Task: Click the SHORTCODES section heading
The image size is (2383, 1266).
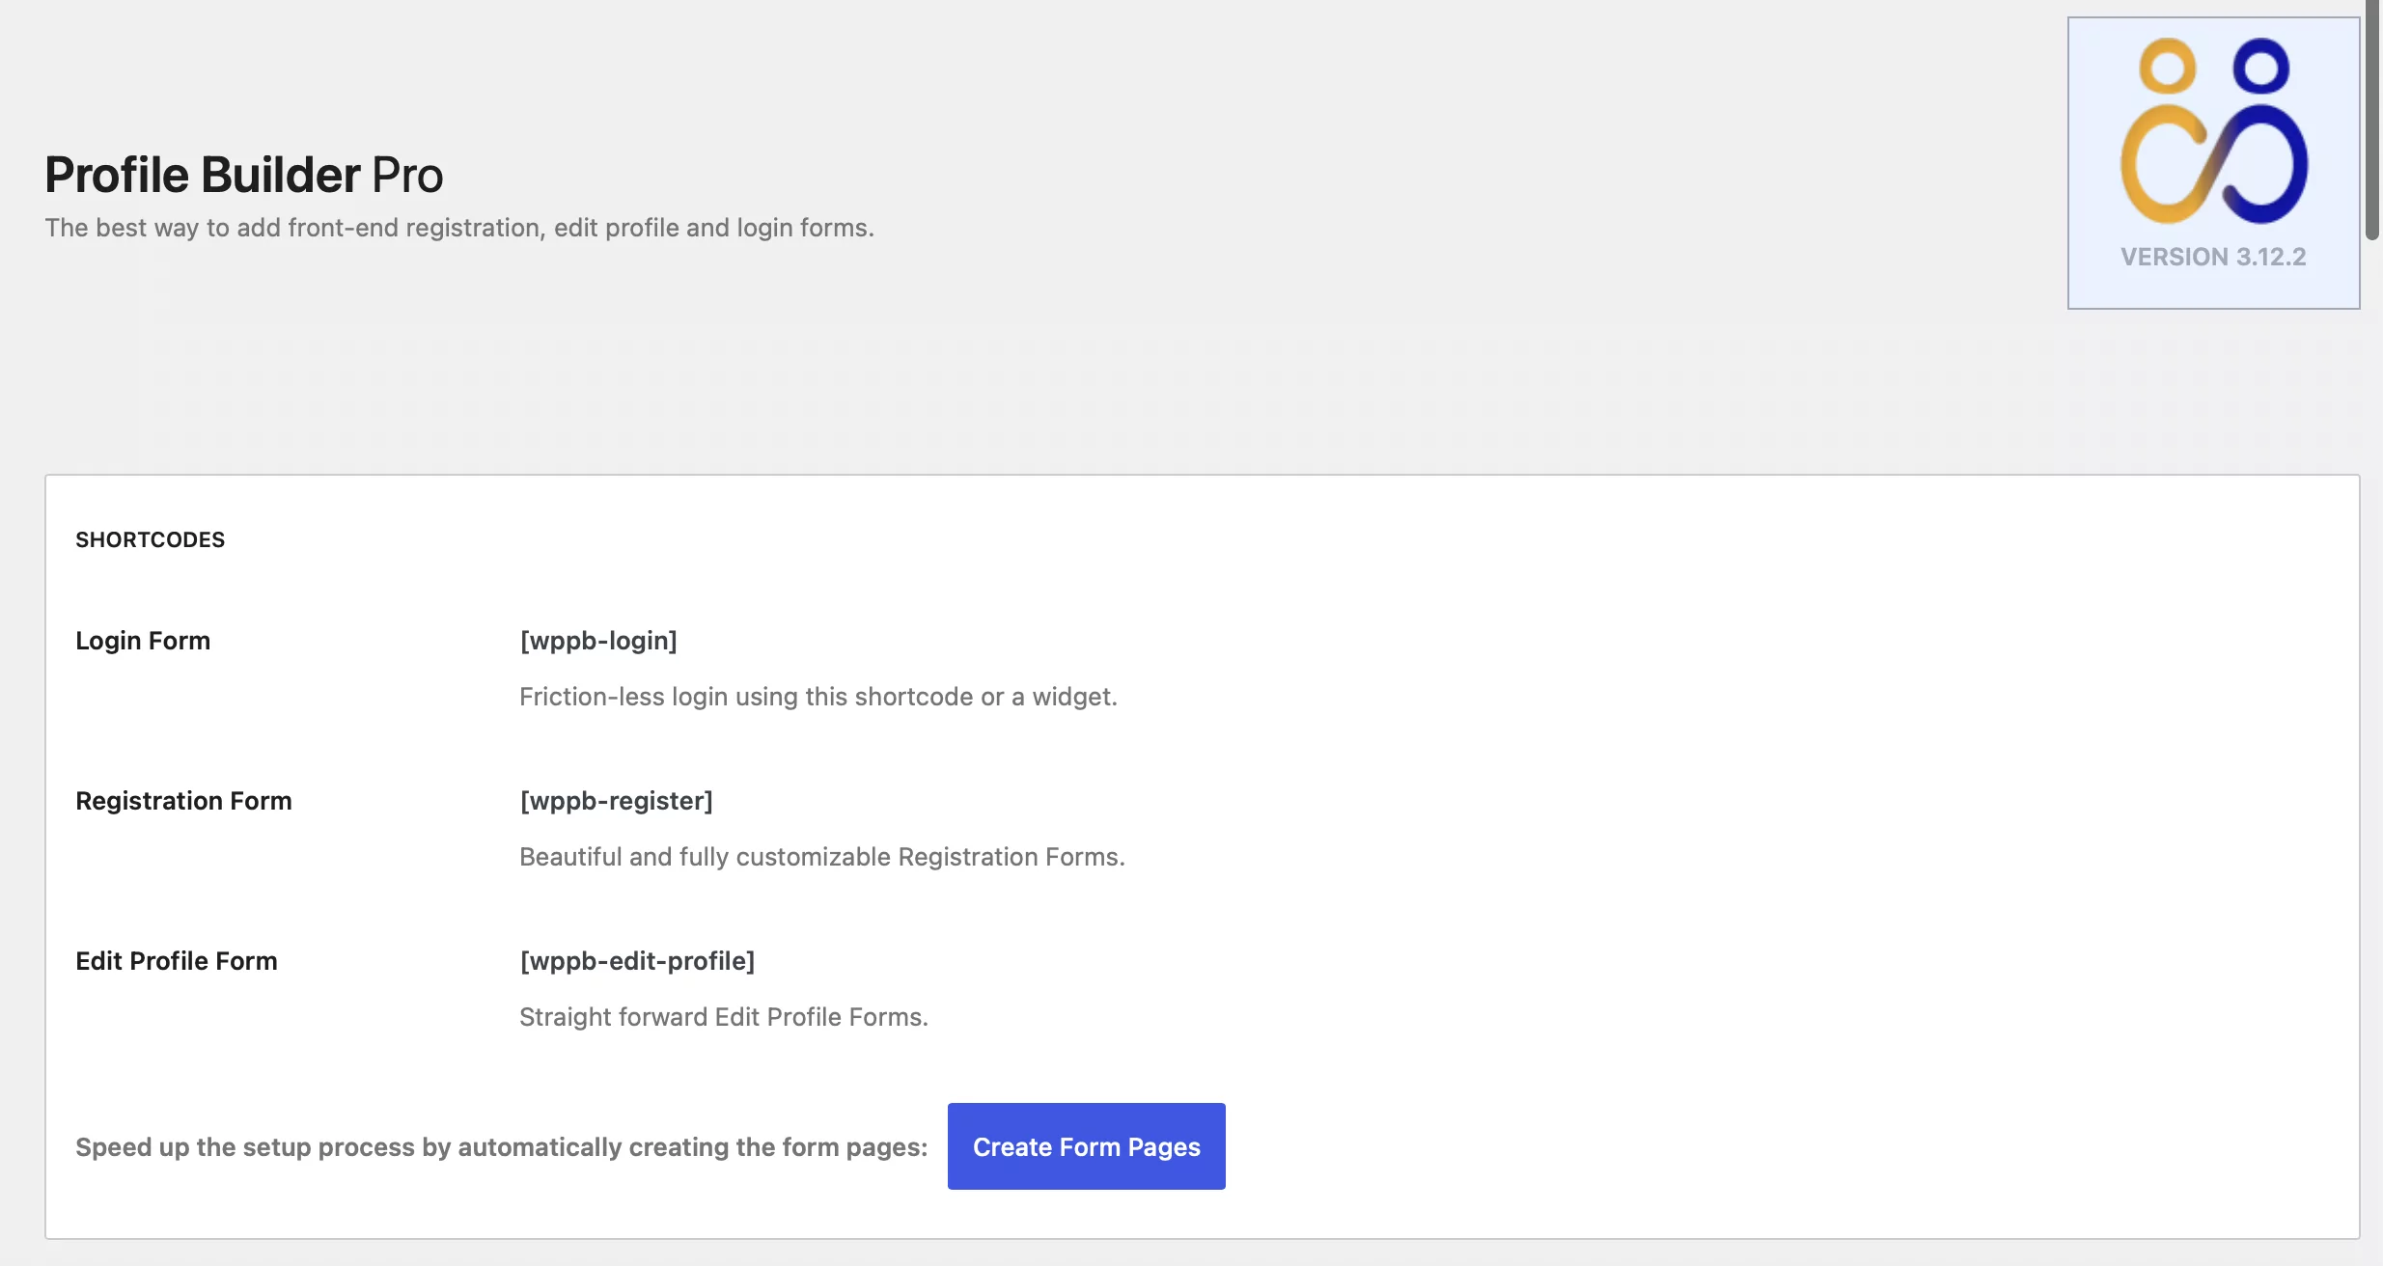Action: click(x=150, y=539)
